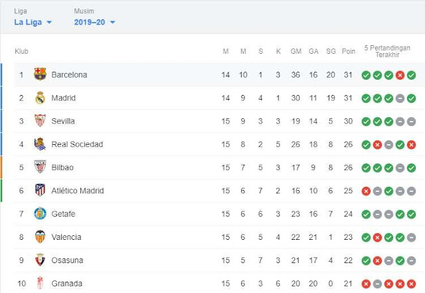Expand the league selector arrow next to La Liga
This screenshot has height=293, width=425.
[49, 22]
